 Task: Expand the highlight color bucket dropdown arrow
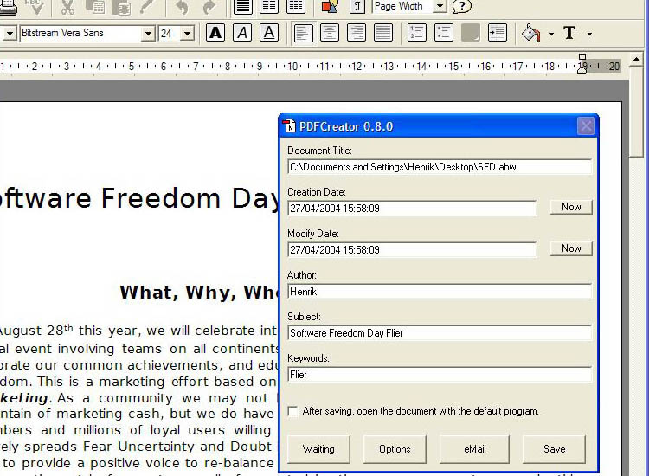click(551, 35)
